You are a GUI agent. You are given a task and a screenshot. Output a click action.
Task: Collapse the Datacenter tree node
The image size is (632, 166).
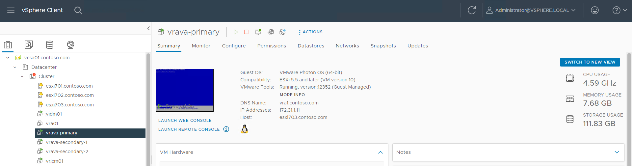coord(15,67)
